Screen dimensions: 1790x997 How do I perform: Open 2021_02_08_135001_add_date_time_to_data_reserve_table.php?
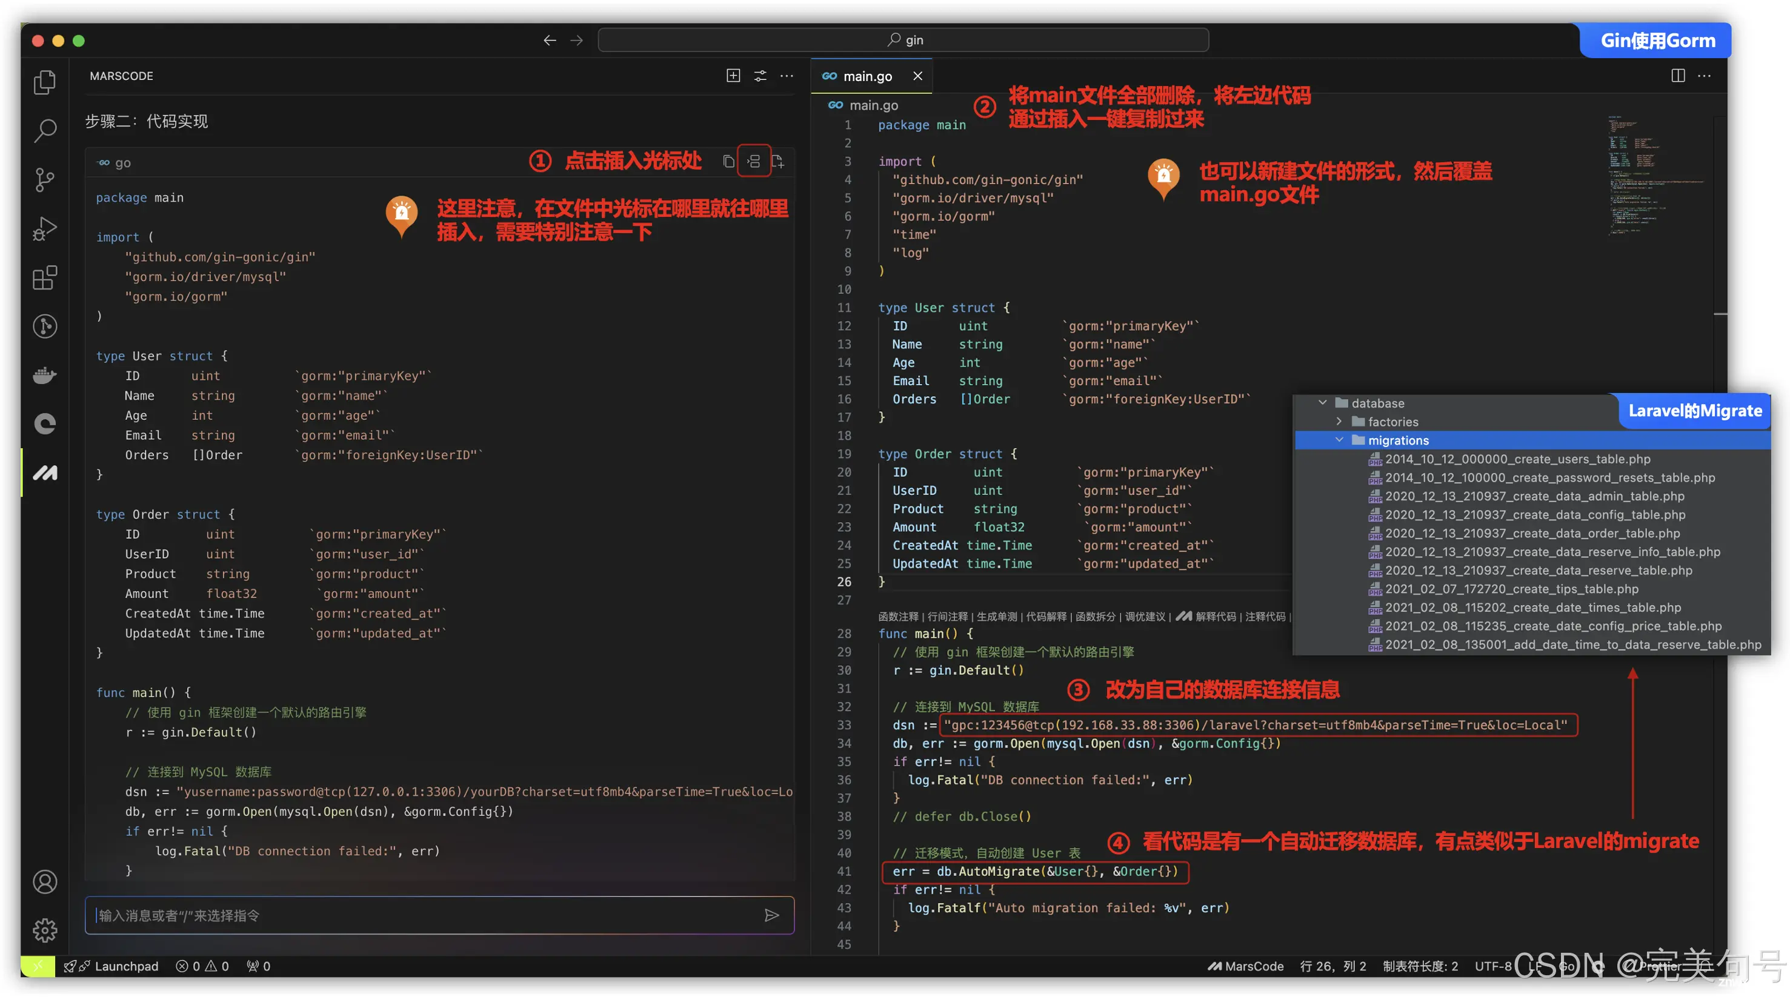1572,644
